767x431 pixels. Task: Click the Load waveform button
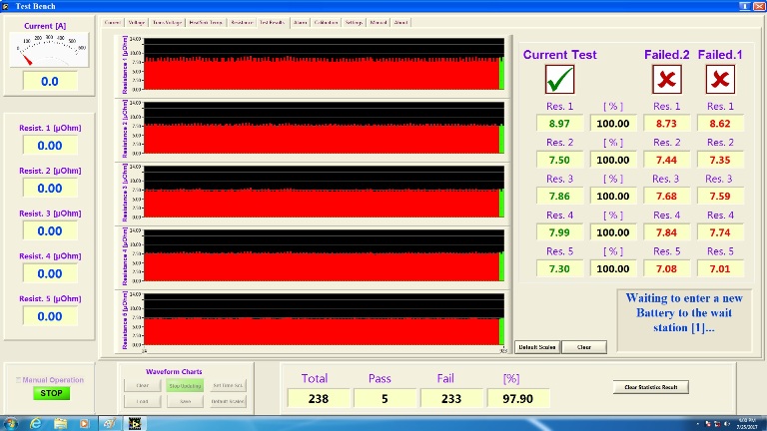(x=143, y=401)
